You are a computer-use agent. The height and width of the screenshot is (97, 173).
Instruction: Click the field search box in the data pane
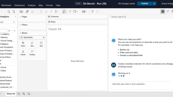click(4, 31)
